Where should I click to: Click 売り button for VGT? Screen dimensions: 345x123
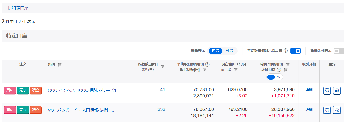click(23, 110)
